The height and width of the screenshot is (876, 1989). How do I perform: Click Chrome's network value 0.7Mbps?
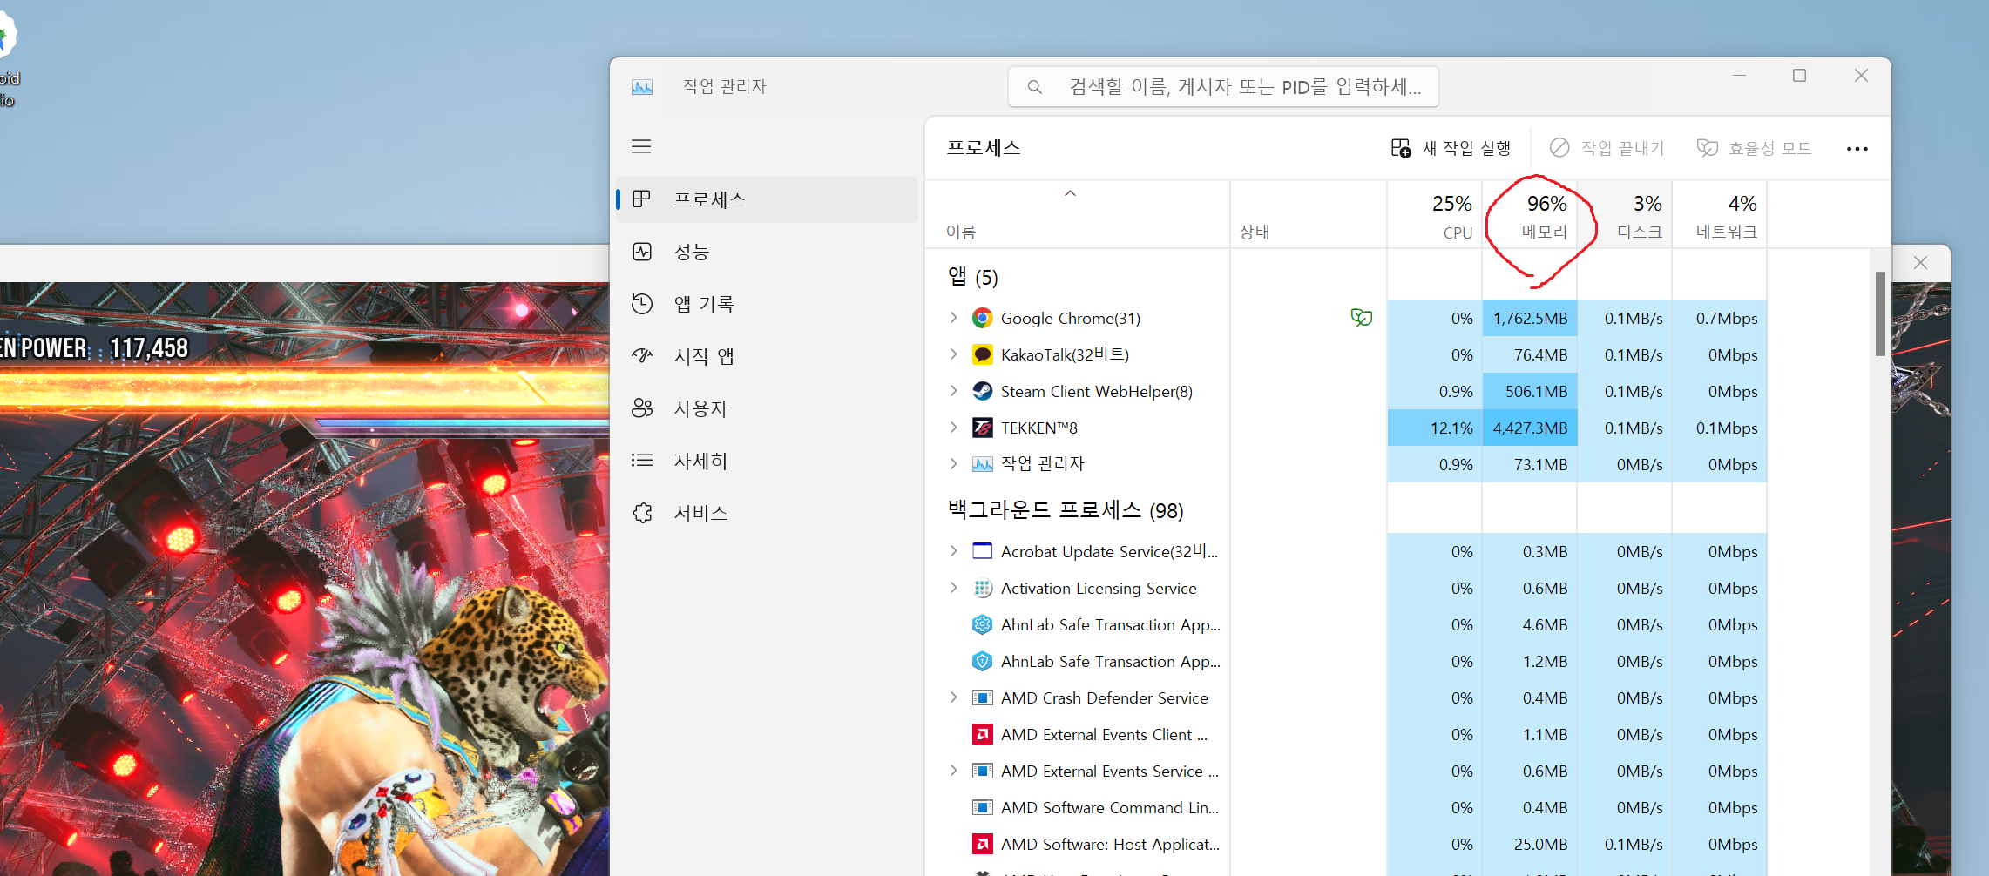click(x=1720, y=318)
